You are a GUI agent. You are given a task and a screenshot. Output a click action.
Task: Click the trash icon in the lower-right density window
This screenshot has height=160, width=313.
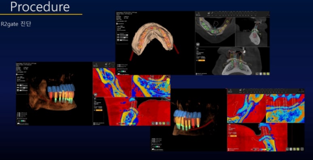pyautogui.click(x=291, y=149)
